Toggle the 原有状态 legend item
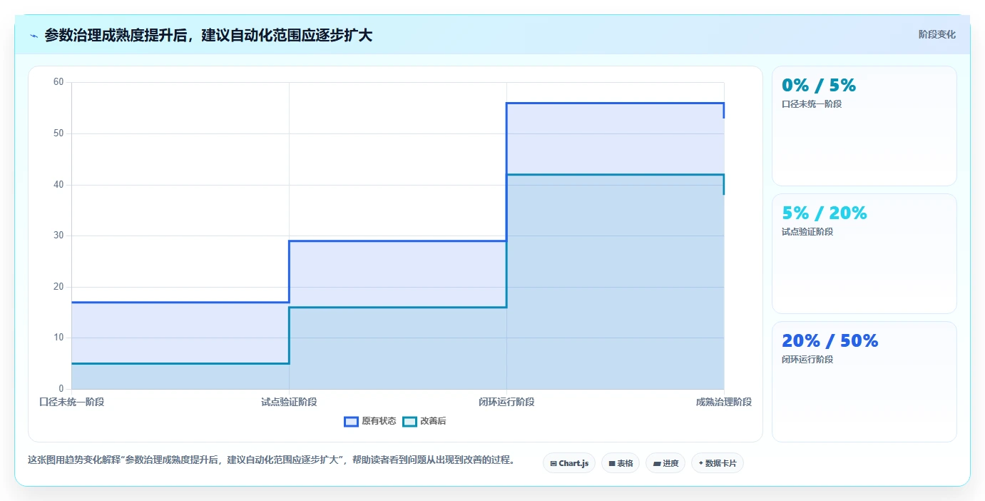Viewport: 985px width, 501px height. coord(370,421)
